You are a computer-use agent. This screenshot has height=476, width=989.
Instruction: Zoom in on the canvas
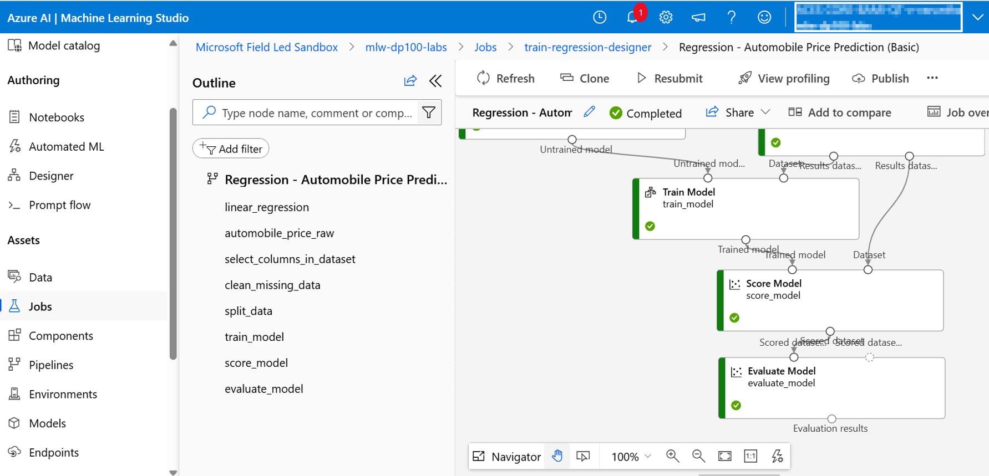(x=673, y=456)
